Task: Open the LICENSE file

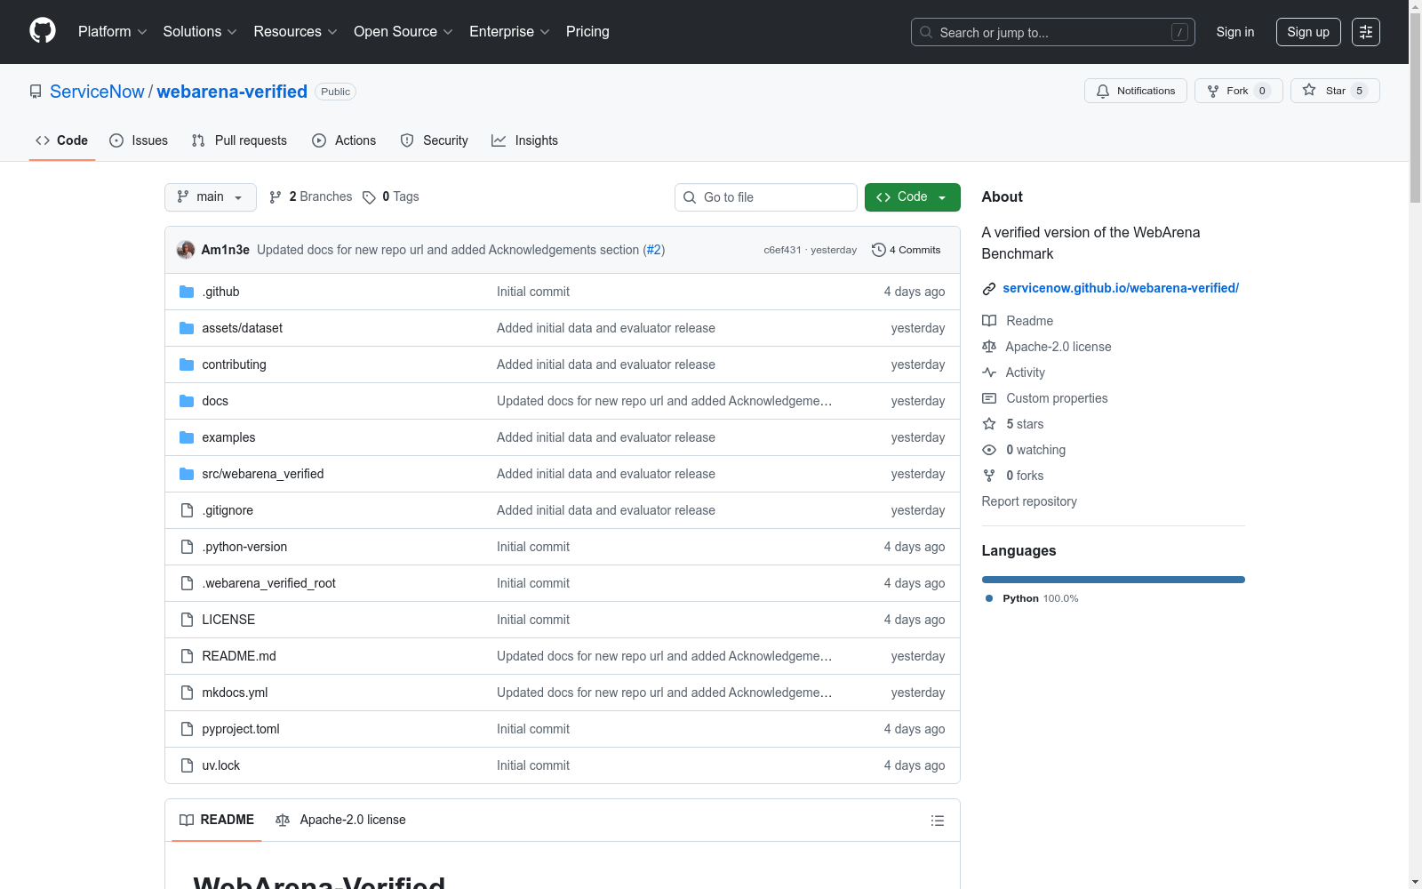Action: [228, 620]
